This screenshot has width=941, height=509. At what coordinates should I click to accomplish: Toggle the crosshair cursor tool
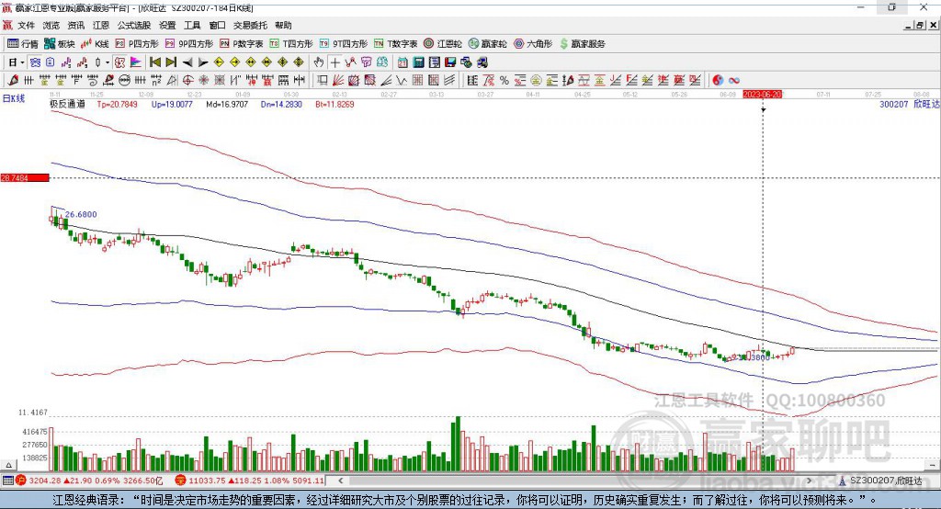coord(335,62)
